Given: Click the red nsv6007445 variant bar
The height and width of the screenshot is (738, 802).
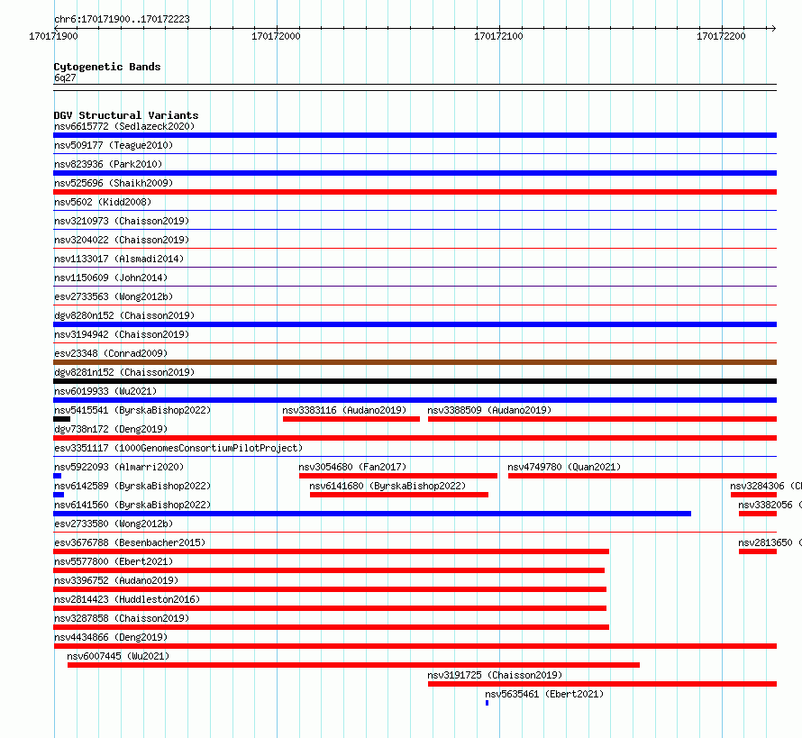Looking at the screenshot, I should (354, 665).
